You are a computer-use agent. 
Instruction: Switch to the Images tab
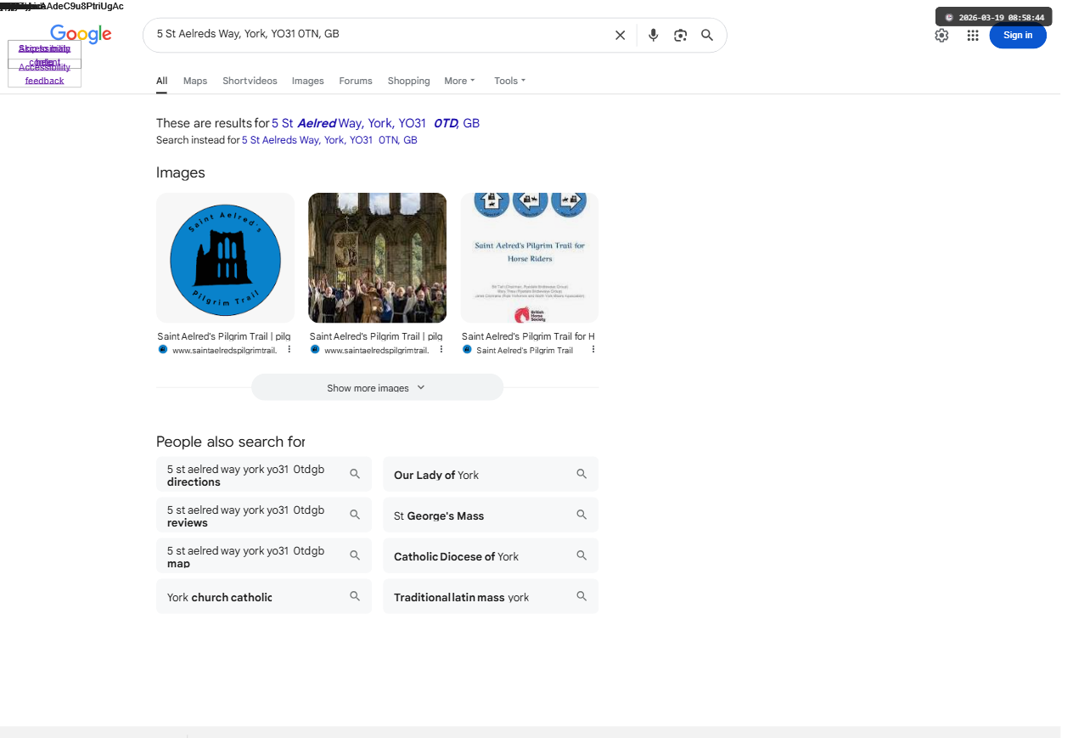click(308, 81)
